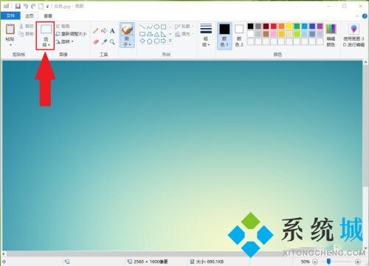Image resolution: width=369 pixels, height=266 pixels.
Task: Select the Text (A) tool
Action: pyautogui.click(x=112, y=31)
